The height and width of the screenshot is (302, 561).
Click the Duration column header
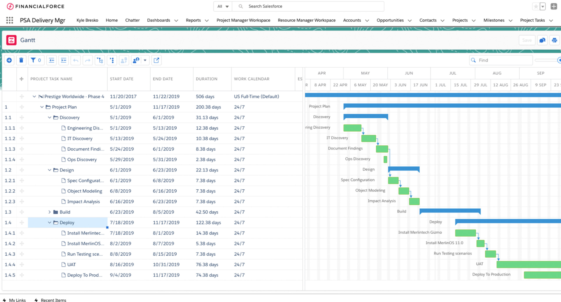tap(212, 79)
